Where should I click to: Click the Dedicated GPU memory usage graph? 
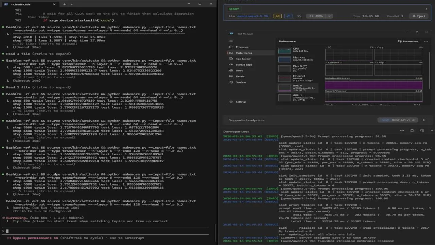tap(373, 84)
